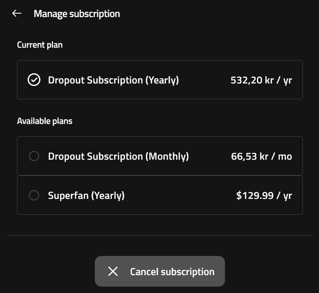
Task: Click the Available plans heading
Action: [x=45, y=121]
